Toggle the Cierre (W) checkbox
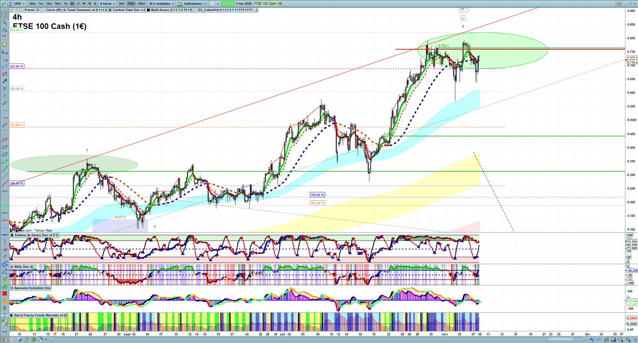Viewport: 638px width, 343px height. (x=43, y=10)
